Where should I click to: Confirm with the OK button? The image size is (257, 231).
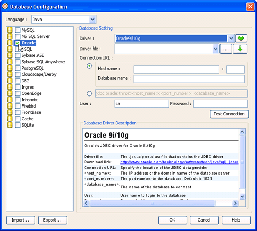click(x=172, y=220)
